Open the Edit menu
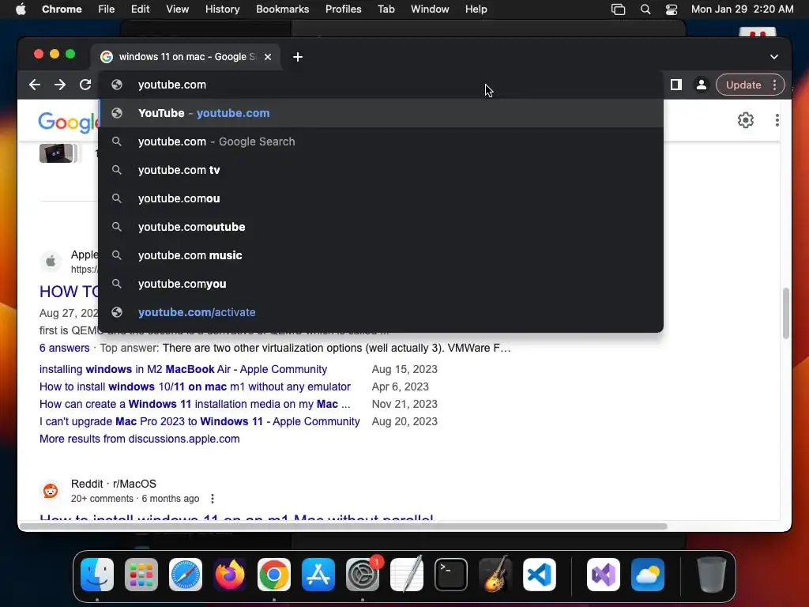The height and width of the screenshot is (607, 809). point(140,9)
